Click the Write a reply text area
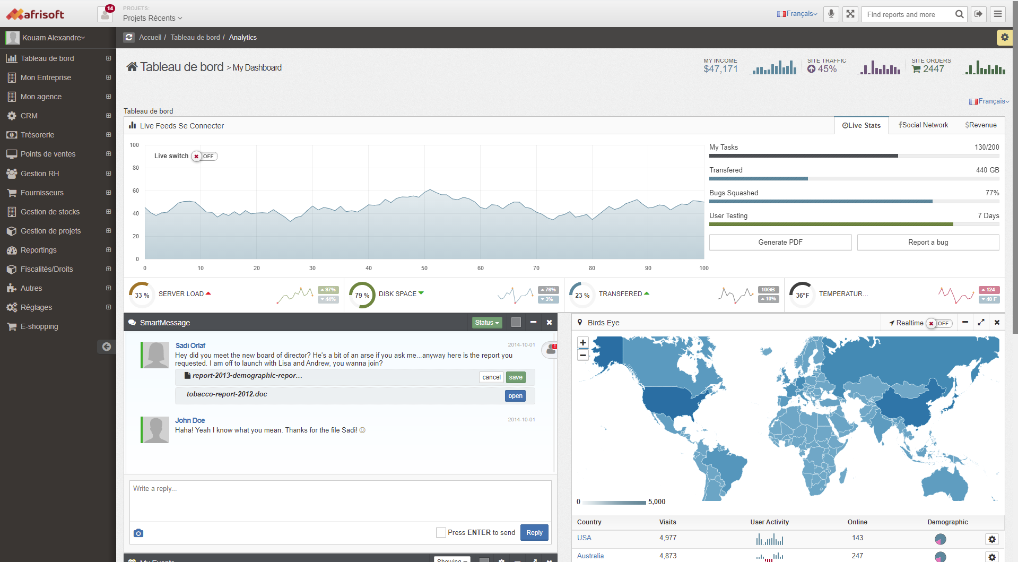 pyautogui.click(x=340, y=500)
